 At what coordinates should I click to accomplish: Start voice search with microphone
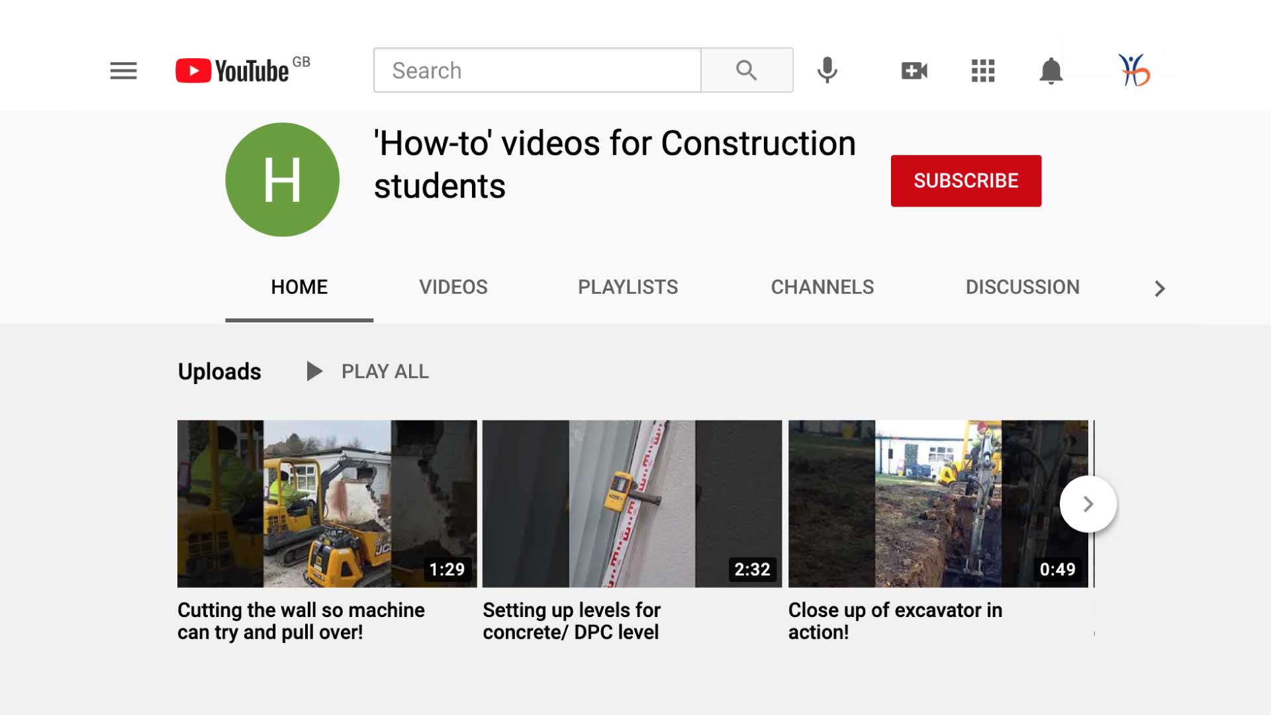pos(827,70)
